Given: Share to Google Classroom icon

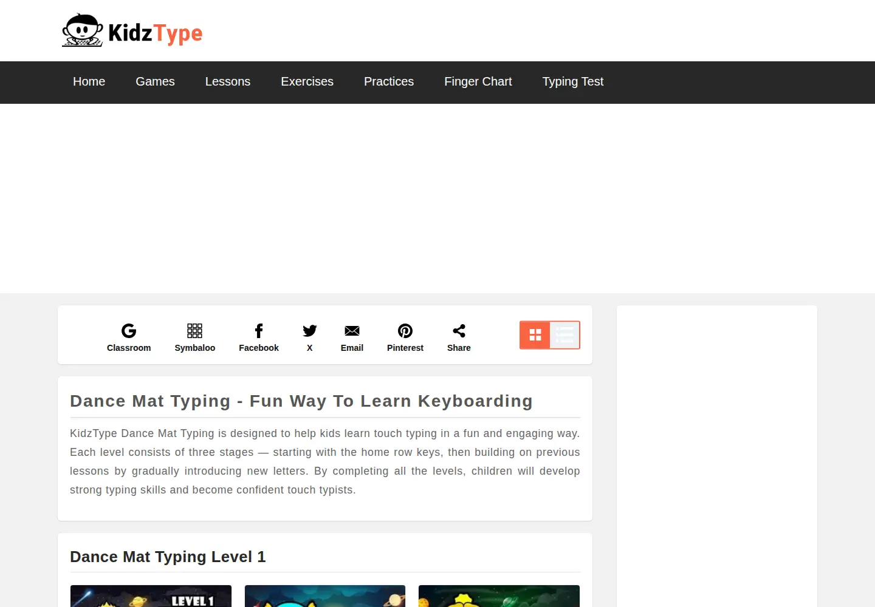Looking at the screenshot, I should coord(129,331).
